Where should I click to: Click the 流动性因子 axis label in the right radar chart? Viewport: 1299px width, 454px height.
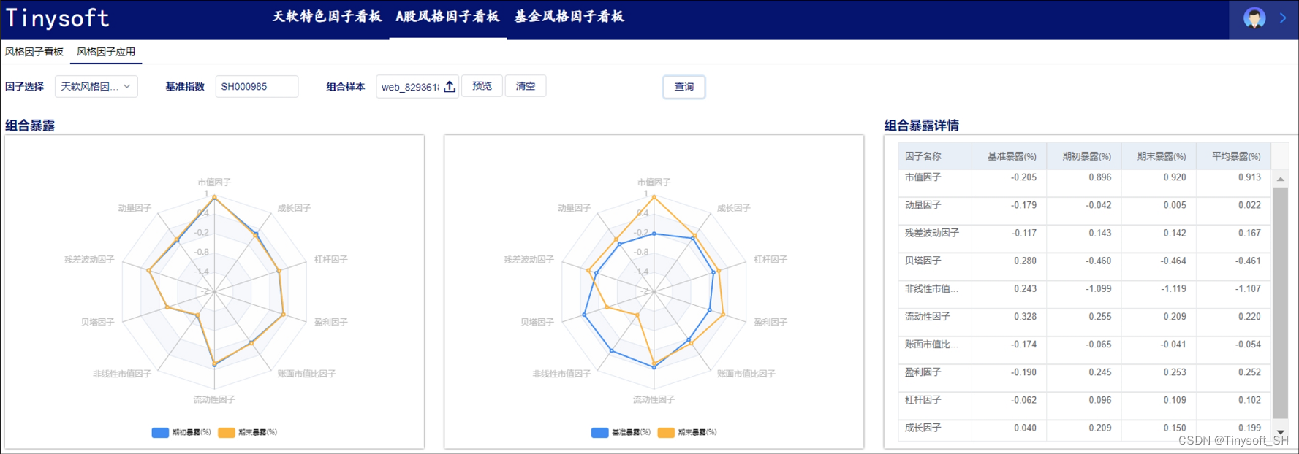654,399
